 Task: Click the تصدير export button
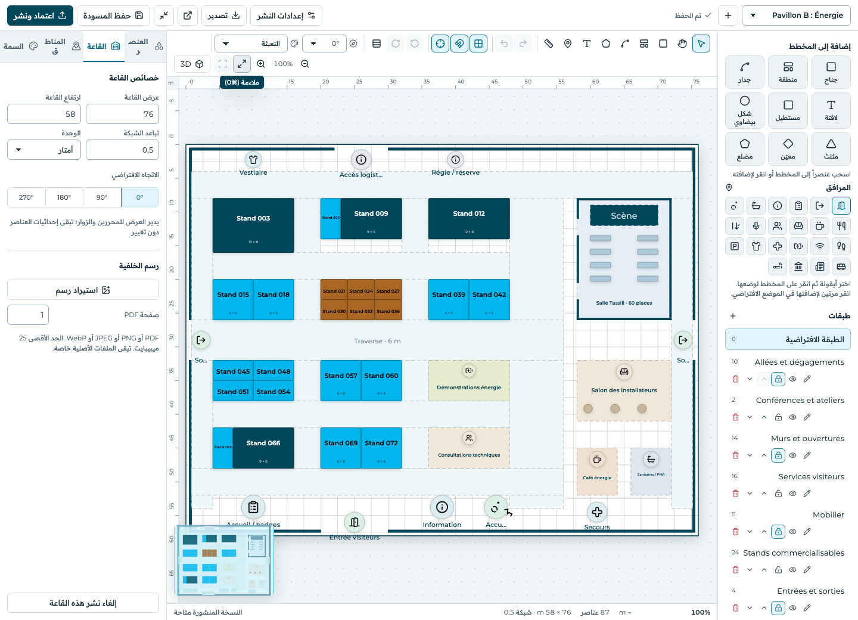click(x=224, y=15)
